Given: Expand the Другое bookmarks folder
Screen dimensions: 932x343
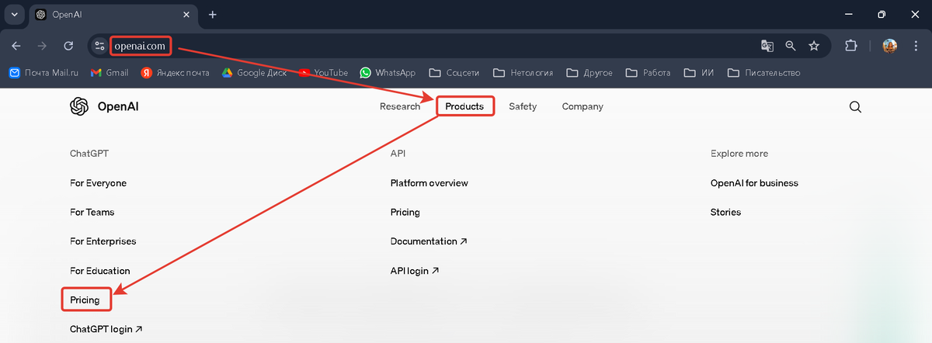Looking at the screenshot, I should tap(589, 73).
